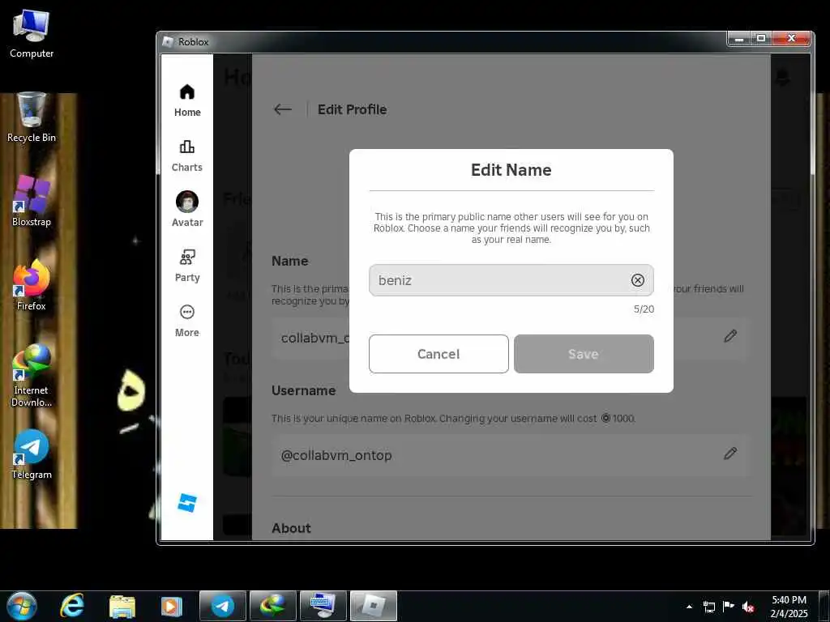Click the 'Username' section heading
Image resolution: width=830 pixels, height=622 pixels.
[303, 390]
